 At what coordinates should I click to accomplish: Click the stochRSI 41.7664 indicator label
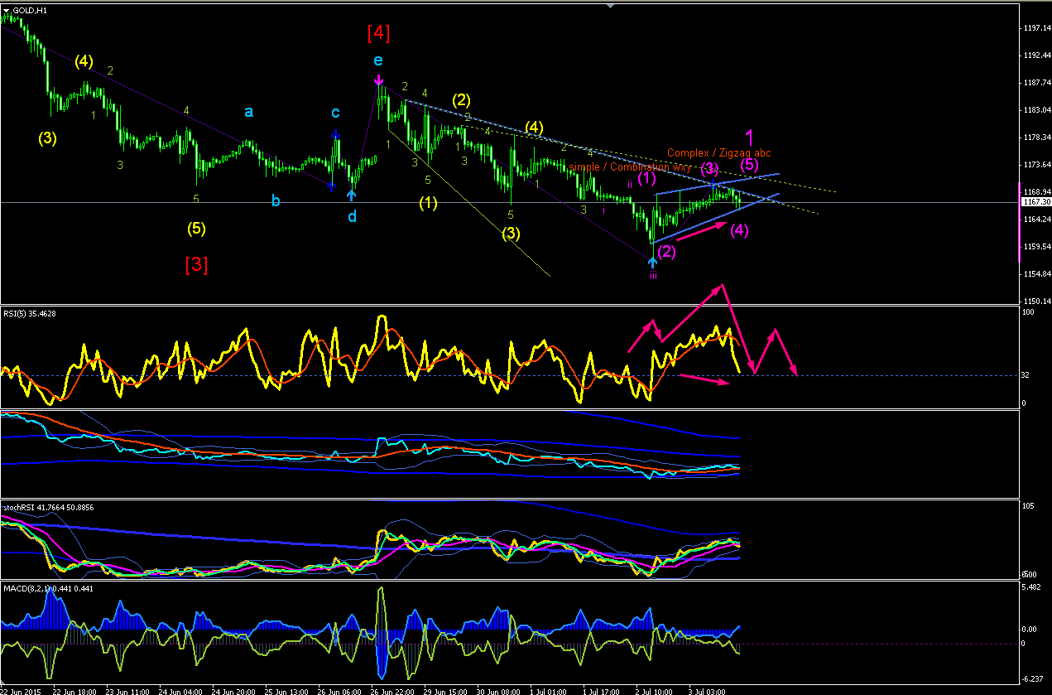coord(49,507)
